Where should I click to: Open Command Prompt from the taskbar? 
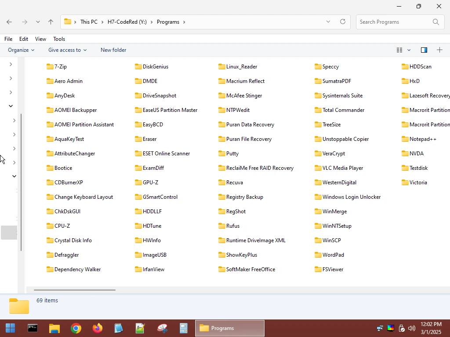pos(33,328)
